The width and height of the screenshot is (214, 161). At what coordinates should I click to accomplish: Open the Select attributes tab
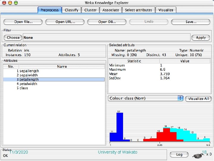tap(139, 10)
